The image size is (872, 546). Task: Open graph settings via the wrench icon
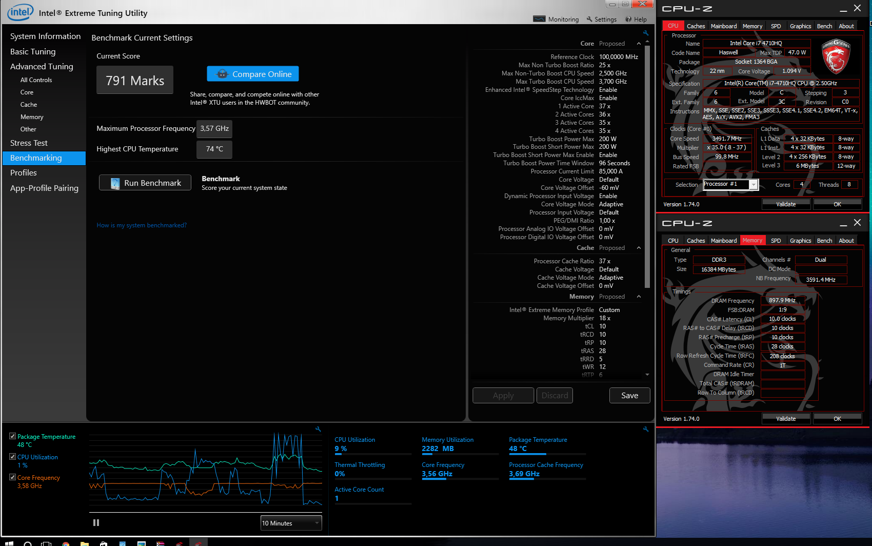tap(318, 429)
